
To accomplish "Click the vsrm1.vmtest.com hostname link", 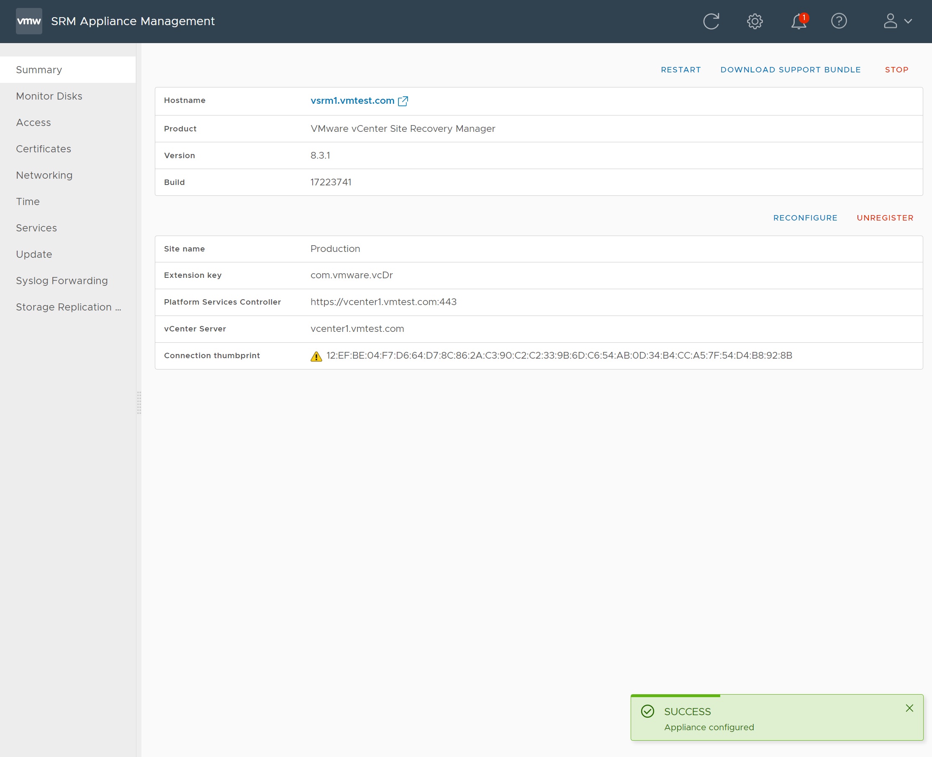I will pyautogui.click(x=352, y=101).
